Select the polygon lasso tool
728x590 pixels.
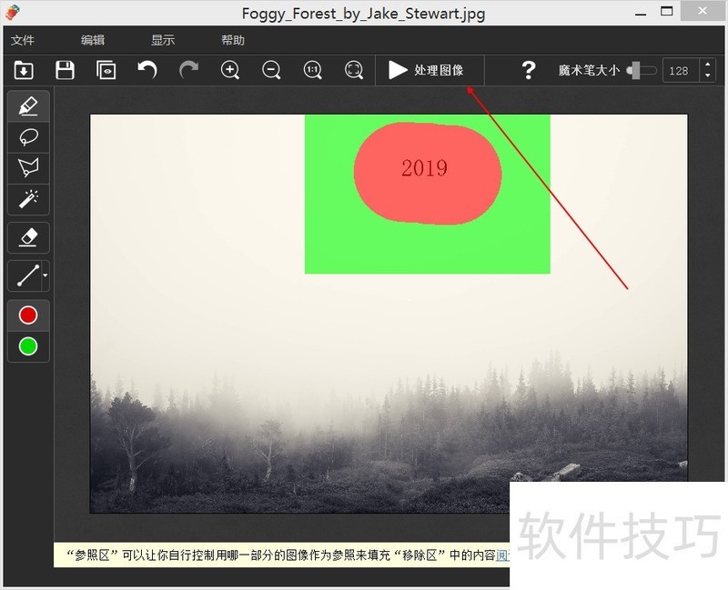(x=27, y=167)
